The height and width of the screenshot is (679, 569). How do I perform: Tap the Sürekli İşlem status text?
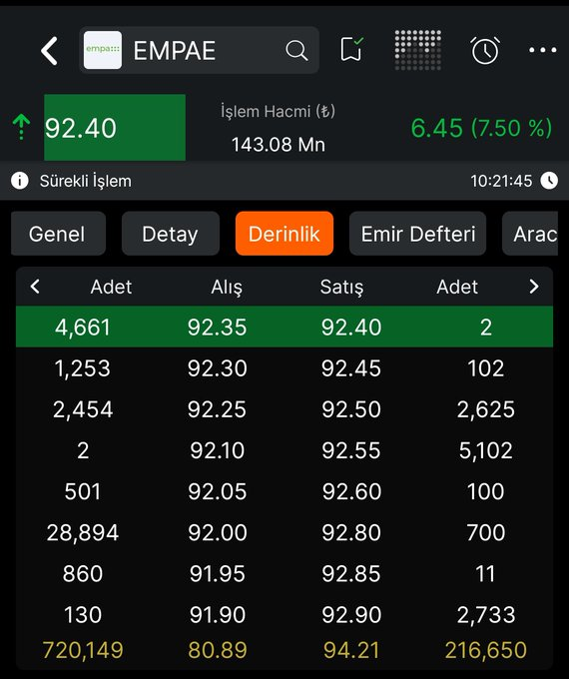click(85, 181)
